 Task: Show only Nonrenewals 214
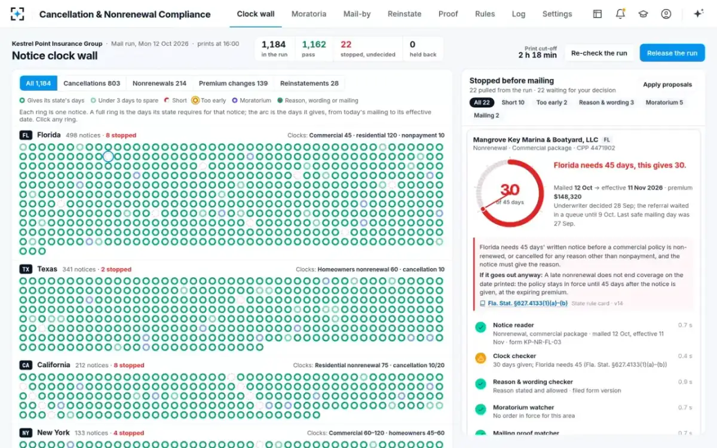160,84
